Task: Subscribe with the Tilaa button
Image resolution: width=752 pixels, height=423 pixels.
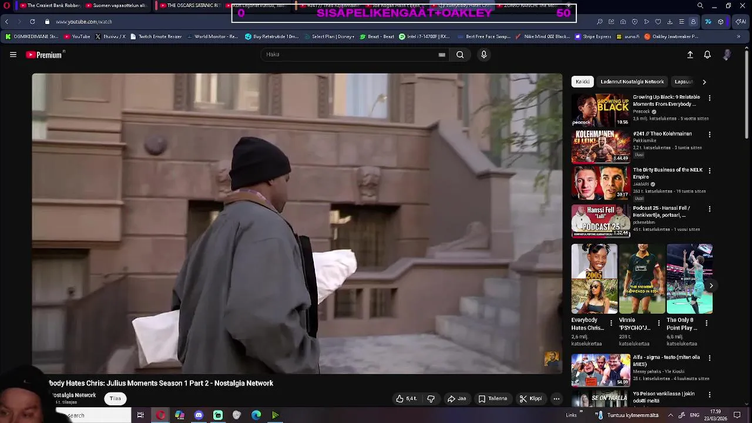Action: (115, 399)
